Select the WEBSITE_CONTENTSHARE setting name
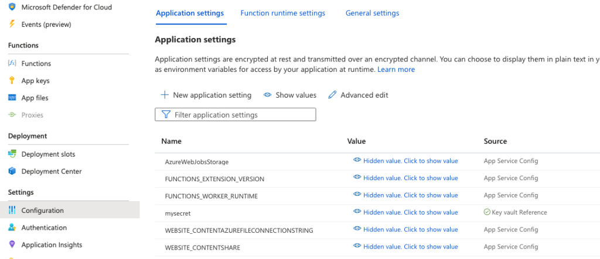Viewport: 600px width, 259px height. tap(202, 247)
